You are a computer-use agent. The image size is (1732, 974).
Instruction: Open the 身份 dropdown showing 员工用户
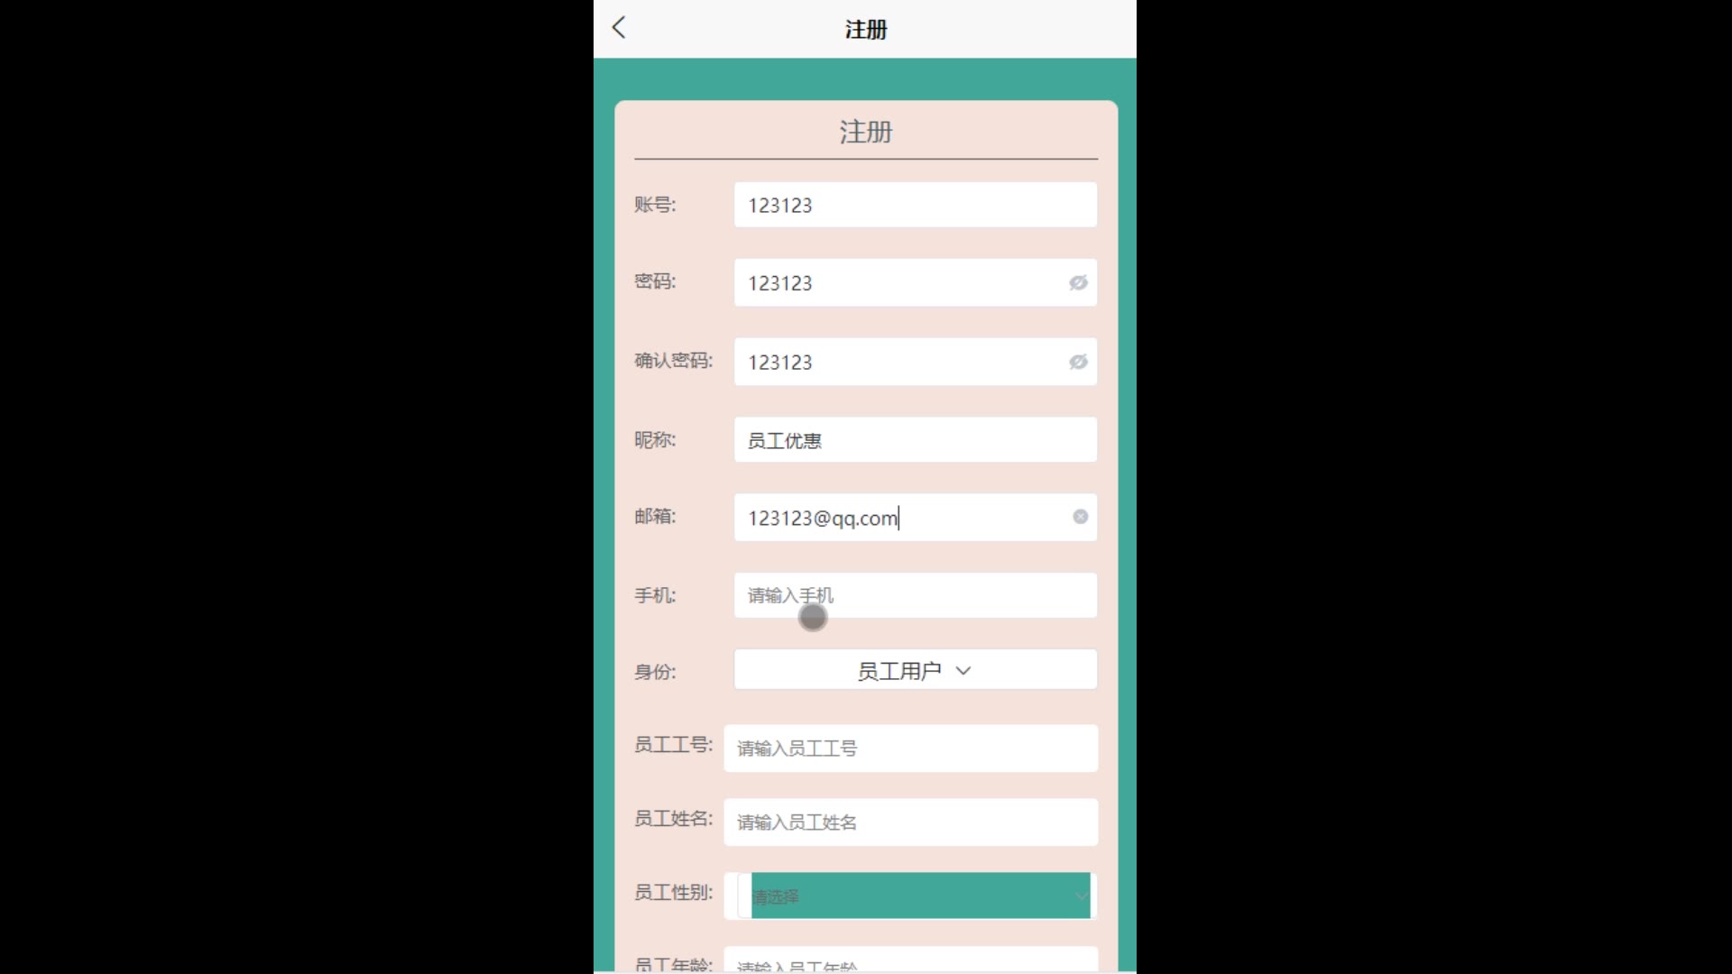tap(916, 670)
